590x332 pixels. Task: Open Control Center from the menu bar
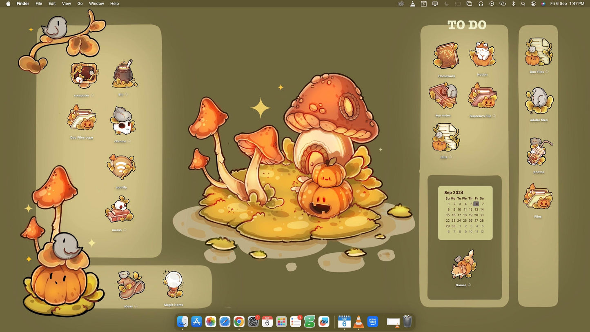[x=533, y=4]
